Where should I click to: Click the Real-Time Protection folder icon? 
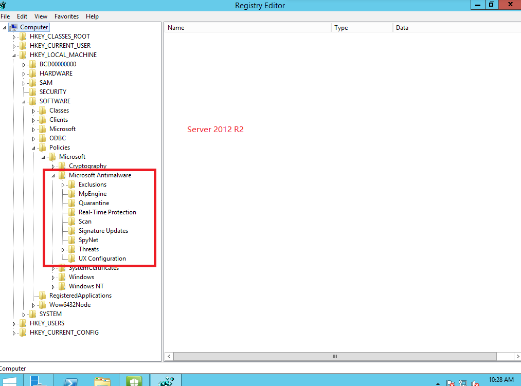coord(72,212)
